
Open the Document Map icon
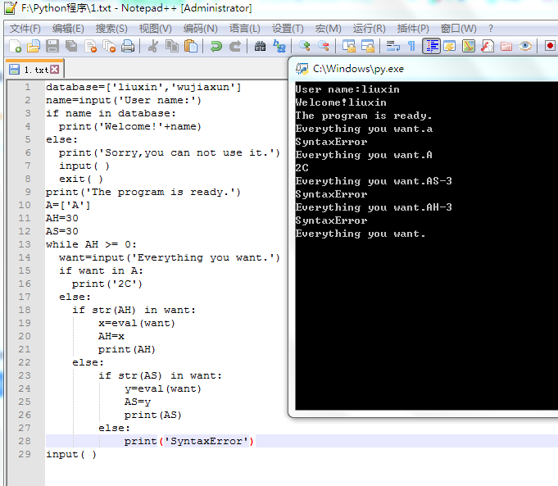click(469, 46)
